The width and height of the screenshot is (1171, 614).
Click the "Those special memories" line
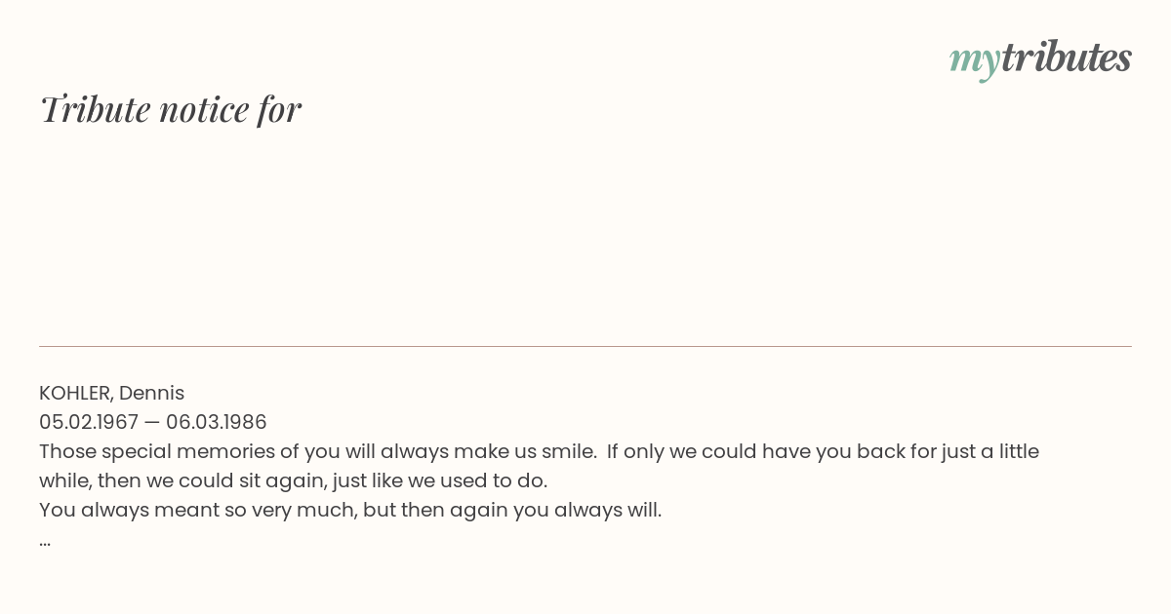click(x=539, y=451)
